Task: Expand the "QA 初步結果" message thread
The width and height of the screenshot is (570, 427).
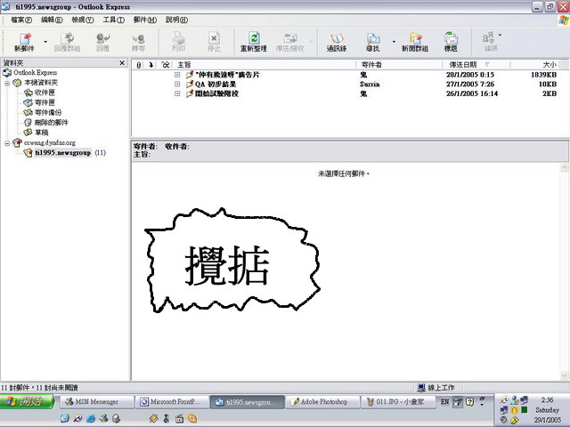Action: [x=177, y=84]
